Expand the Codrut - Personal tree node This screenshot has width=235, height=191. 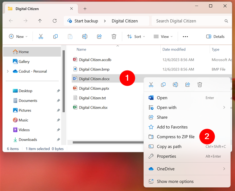coord(8,71)
